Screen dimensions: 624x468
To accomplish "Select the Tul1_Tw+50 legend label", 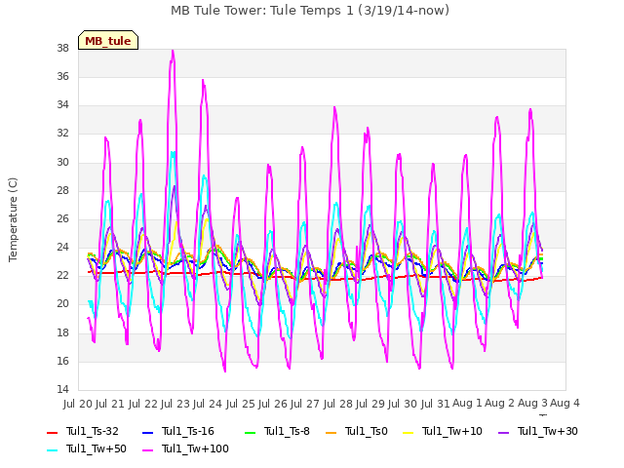I will (97, 448).
